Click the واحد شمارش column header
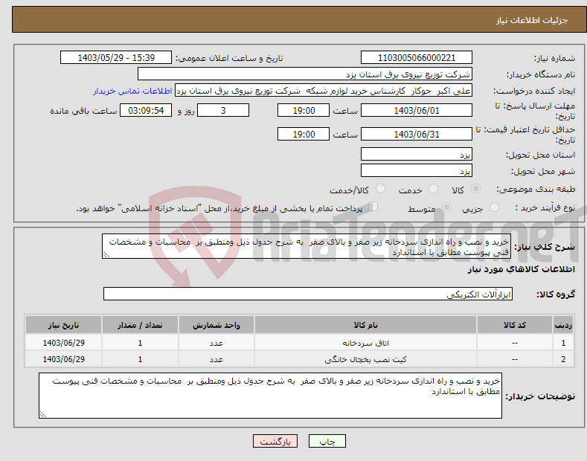587x461 pixels. [216, 325]
